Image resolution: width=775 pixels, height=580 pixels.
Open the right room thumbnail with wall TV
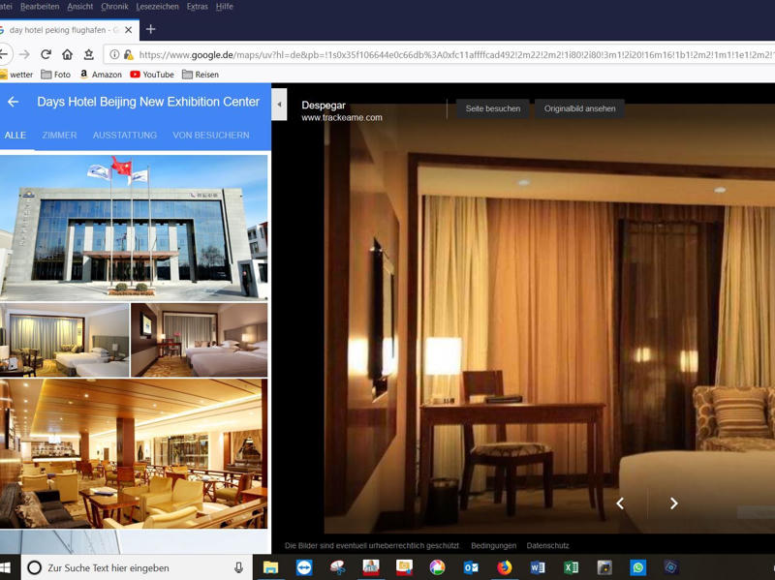[200, 340]
